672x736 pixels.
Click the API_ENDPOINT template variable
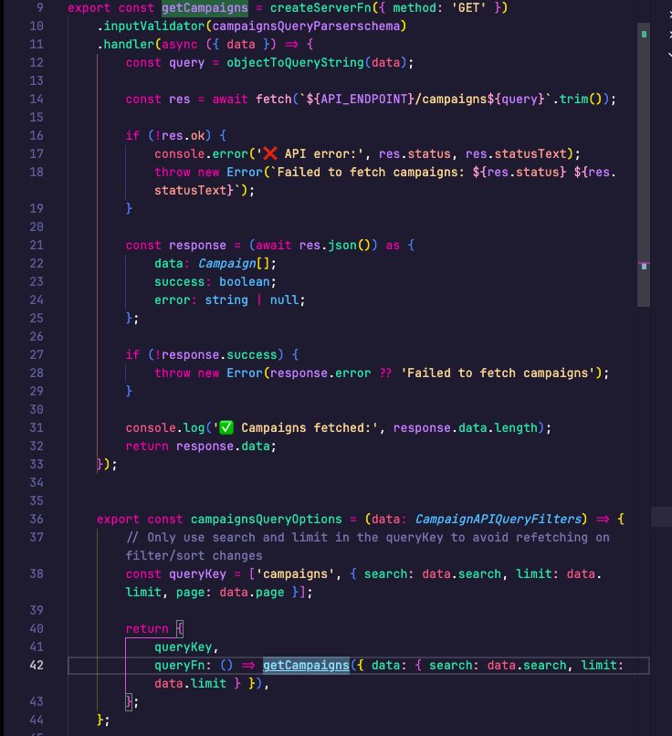[363, 99]
